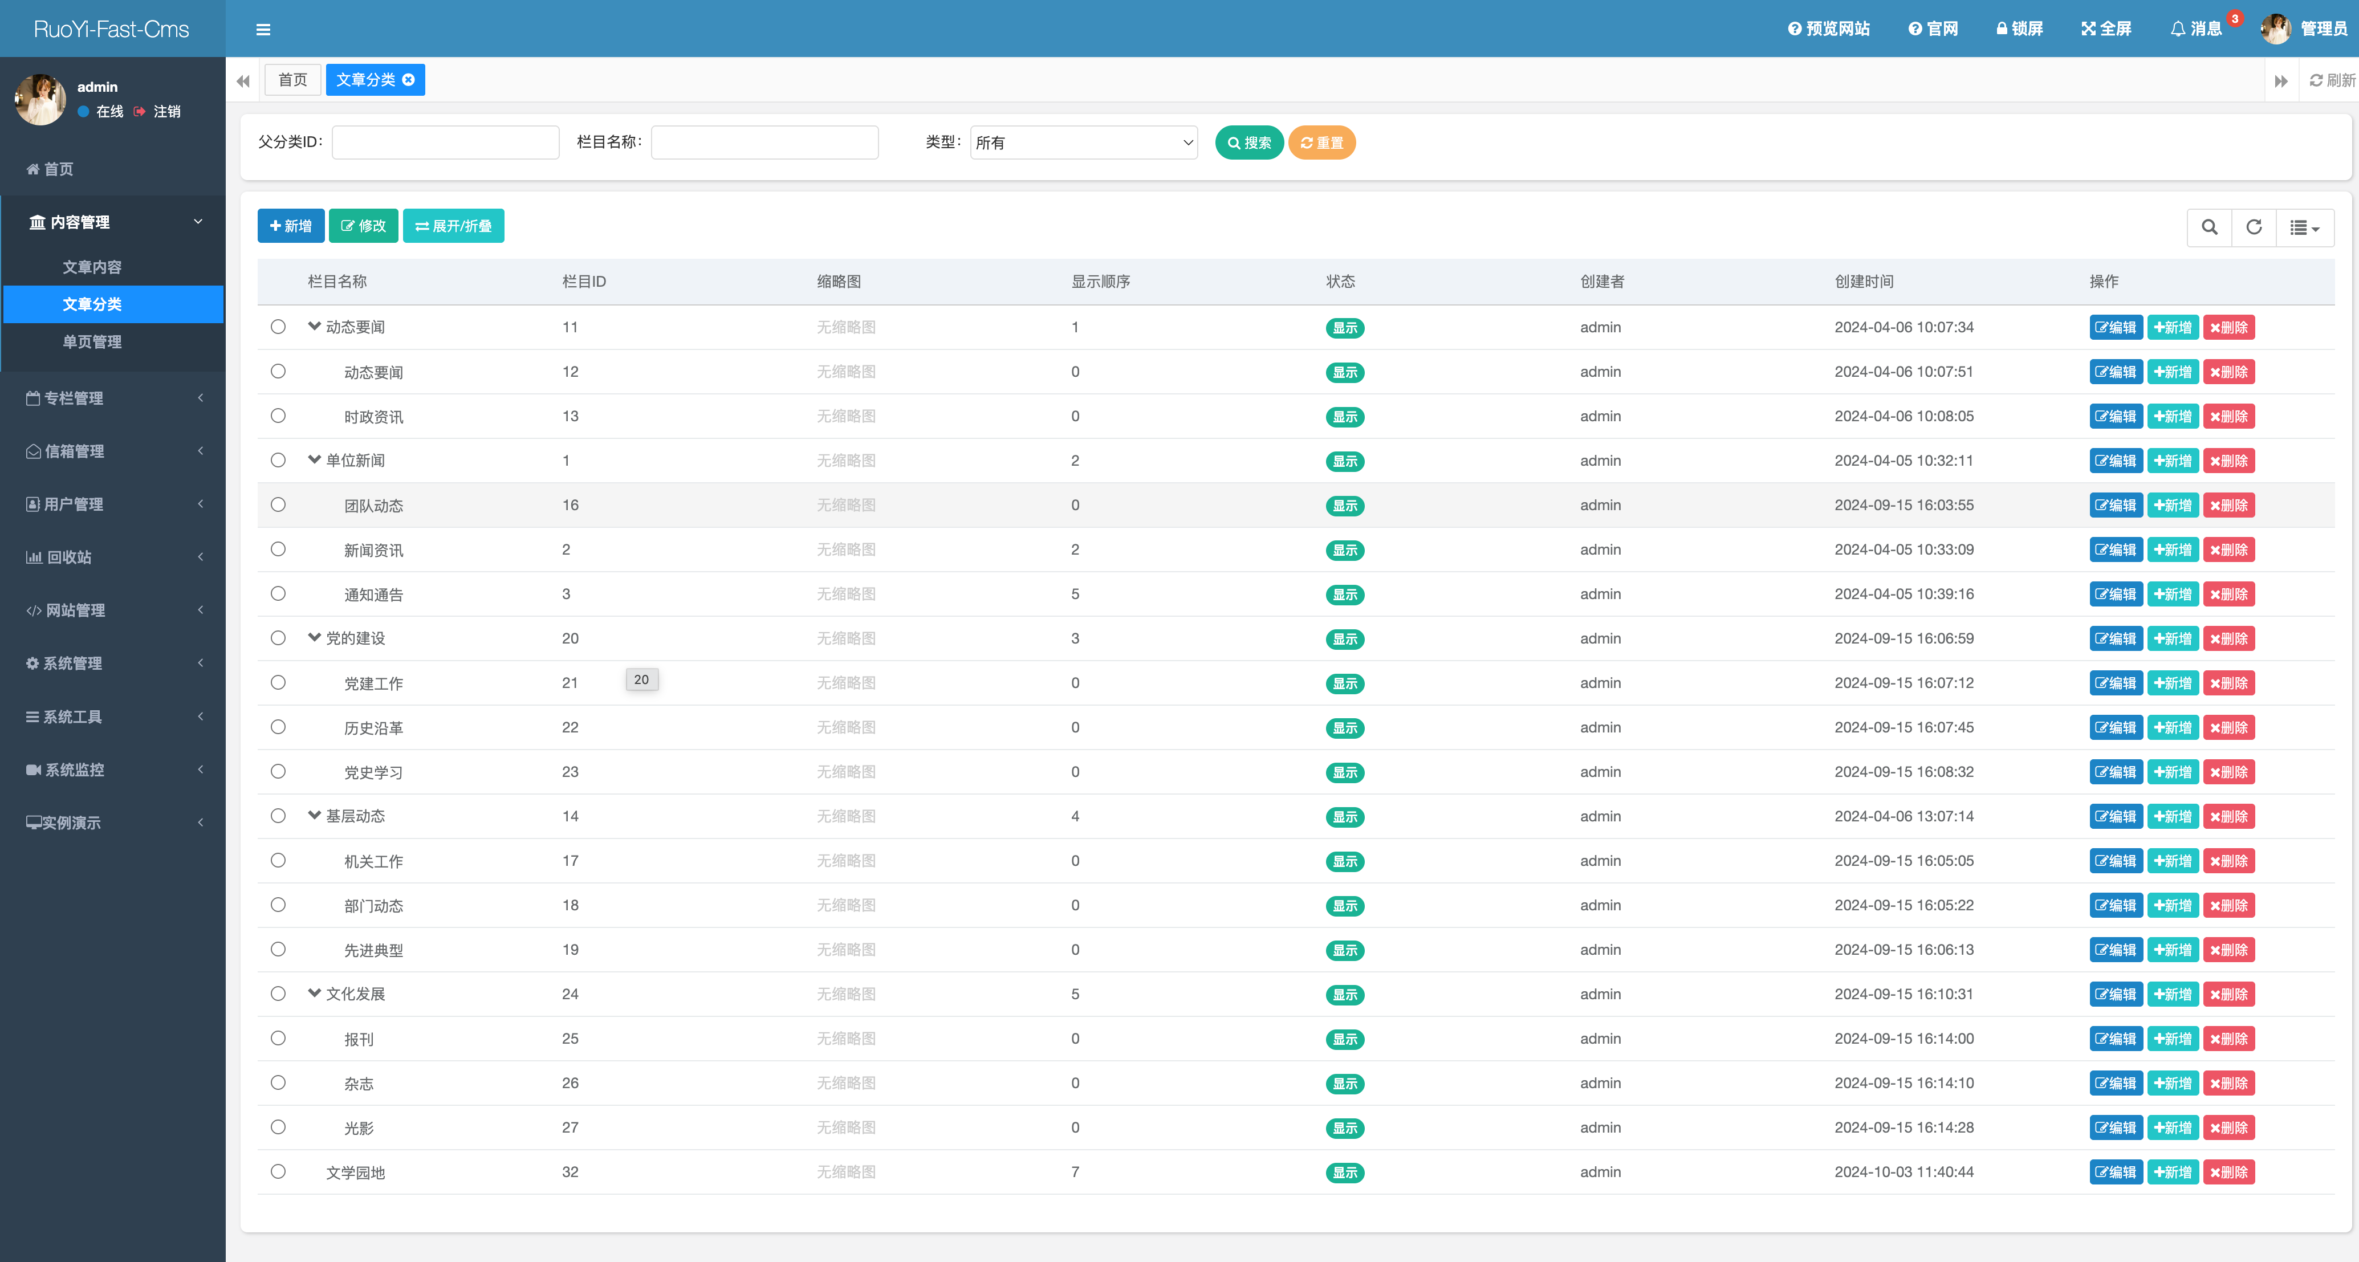The width and height of the screenshot is (2359, 1262).
Task: Open 单页管理 in sidebar
Action: (92, 341)
